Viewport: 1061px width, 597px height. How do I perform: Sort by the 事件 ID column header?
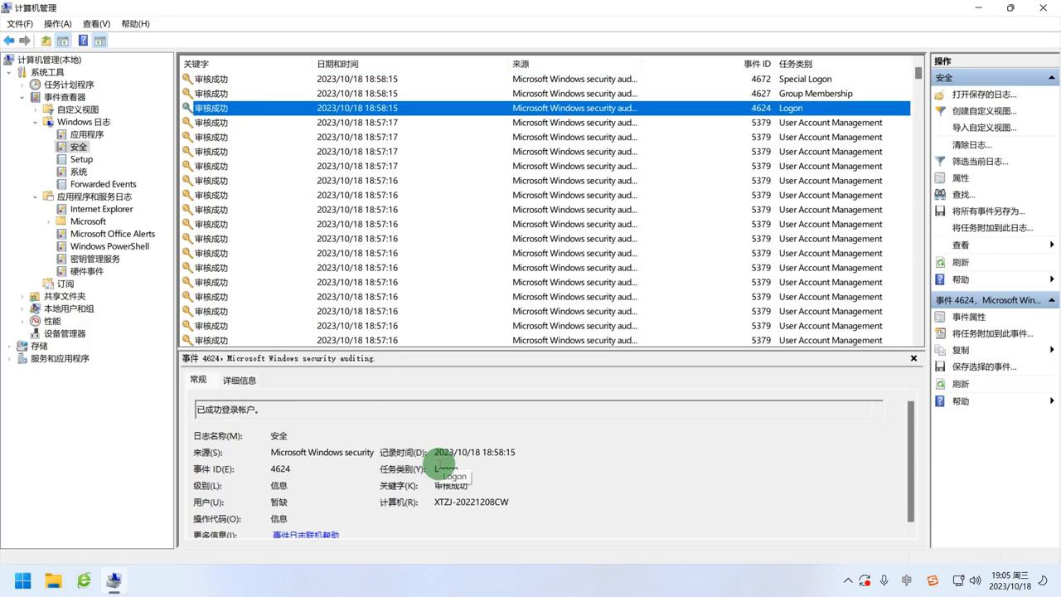tap(757, 64)
